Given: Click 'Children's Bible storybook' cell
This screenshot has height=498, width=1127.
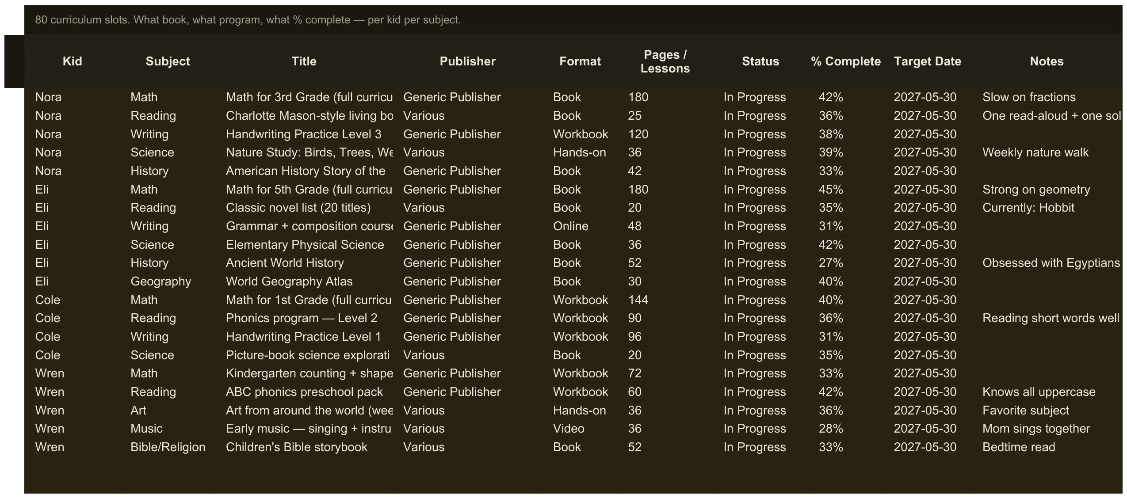Looking at the screenshot, I should point(304,447).
